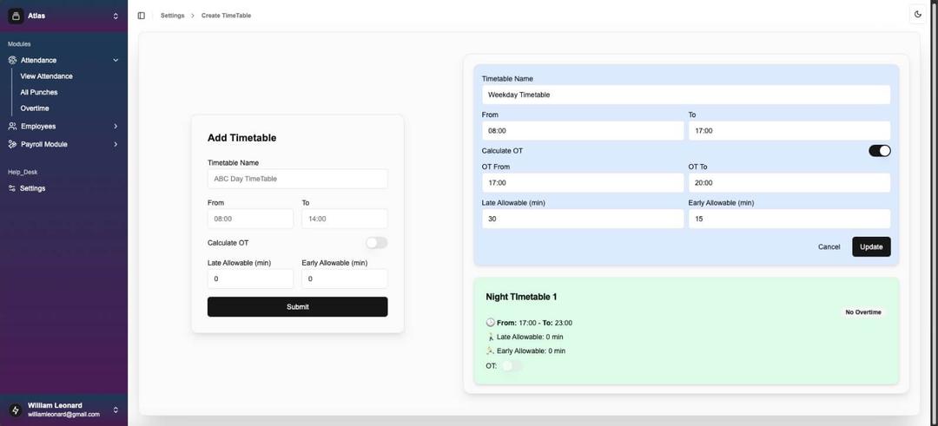Focus Late Allowable field in Add Timetable
Viewport: 938px width, 426px height.
(251, 279)
